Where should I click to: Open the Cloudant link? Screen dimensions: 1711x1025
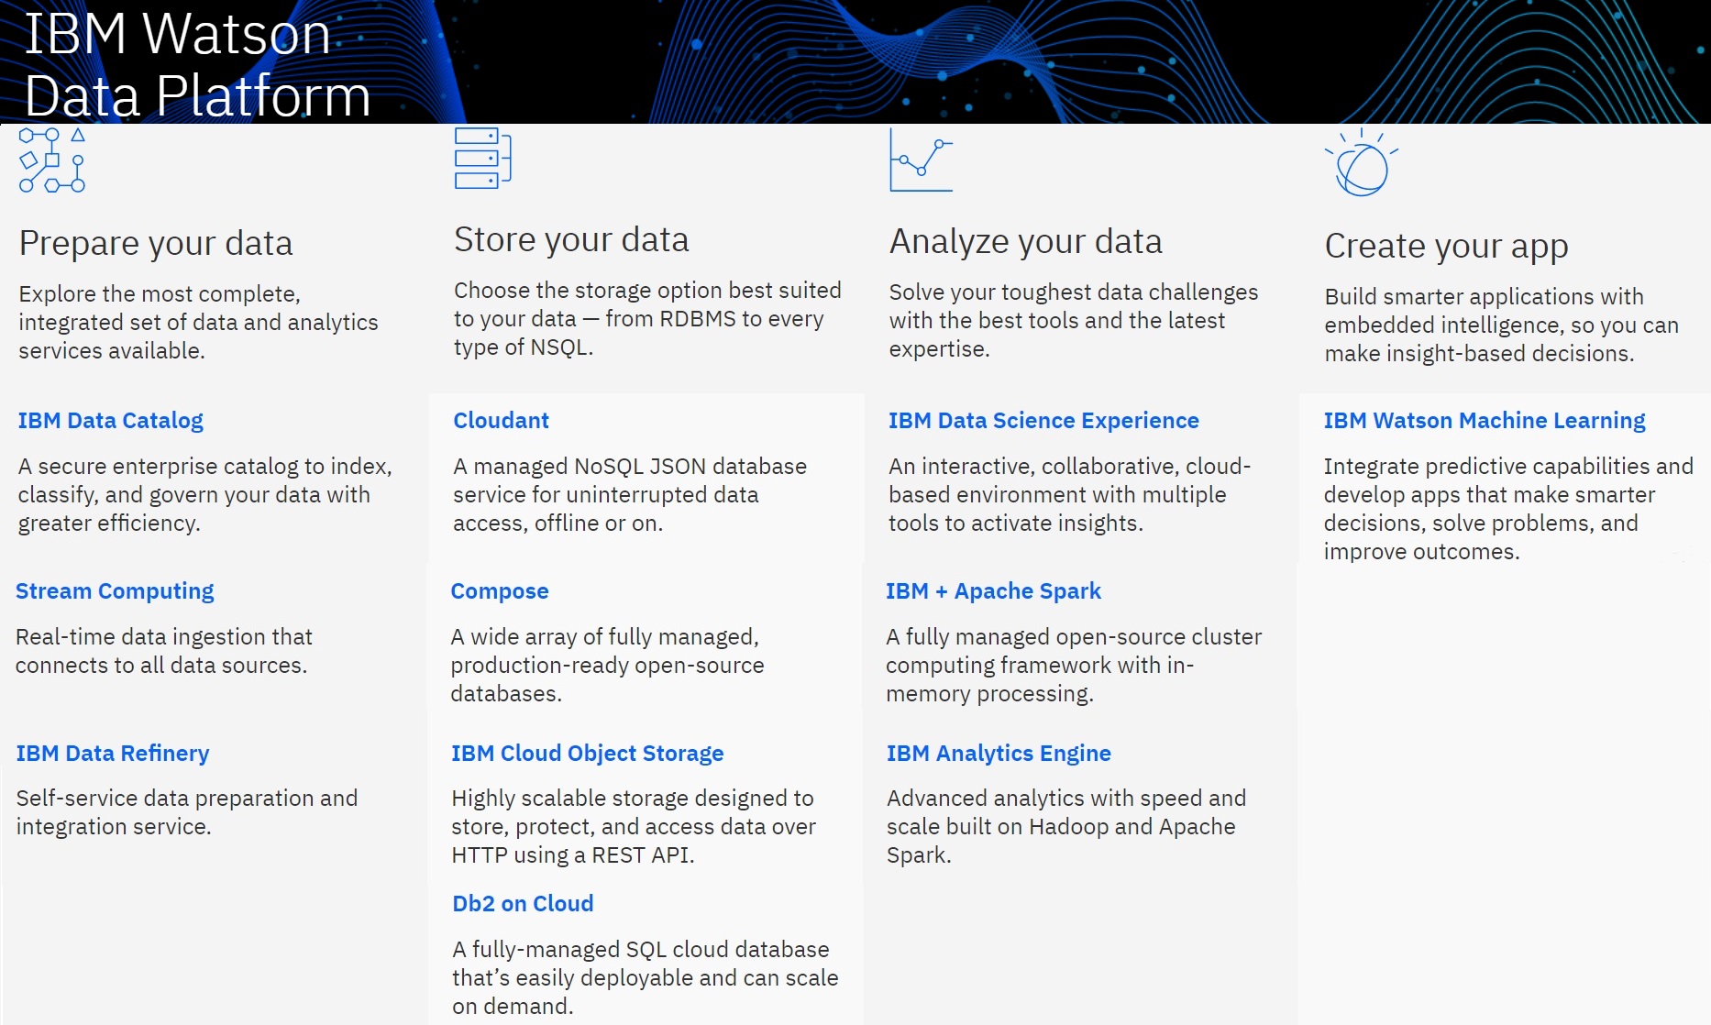501,420
